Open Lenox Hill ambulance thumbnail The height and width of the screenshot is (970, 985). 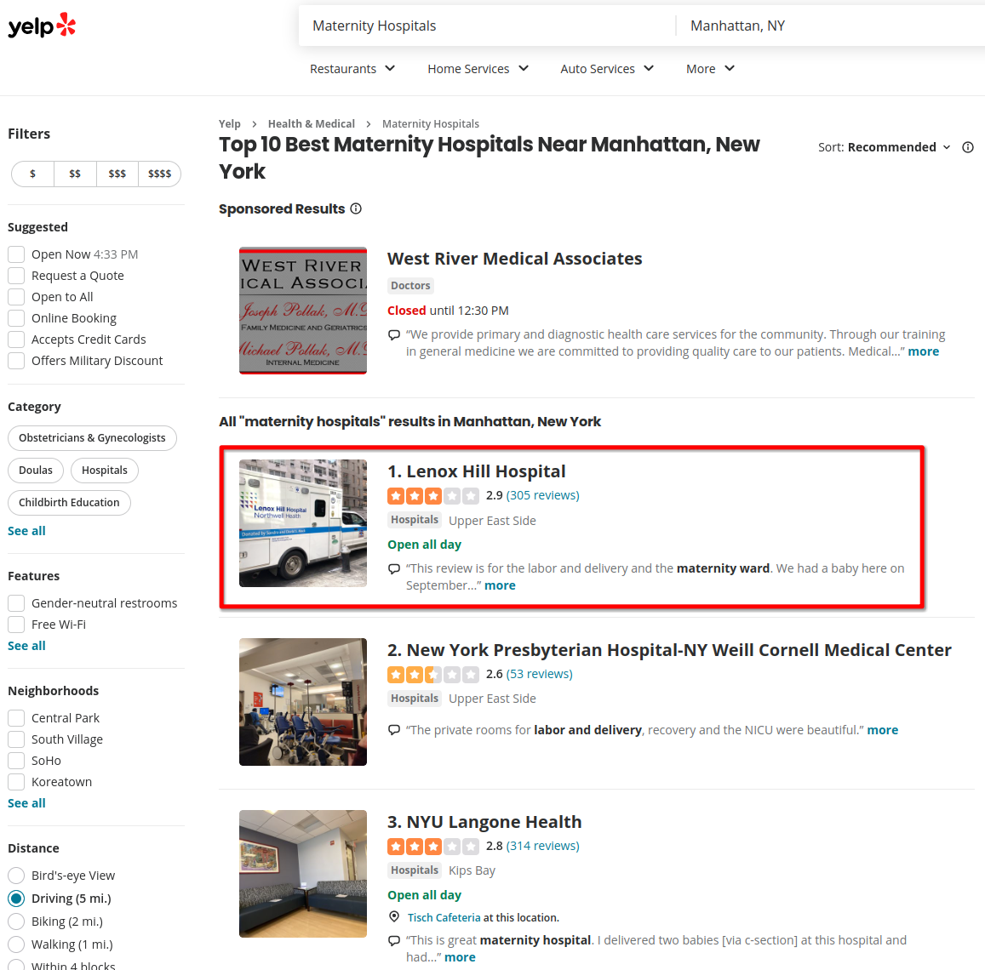point(303,523)
